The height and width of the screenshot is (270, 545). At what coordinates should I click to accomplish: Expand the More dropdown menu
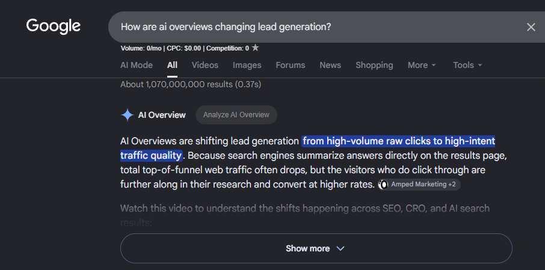tap(422, 66)
